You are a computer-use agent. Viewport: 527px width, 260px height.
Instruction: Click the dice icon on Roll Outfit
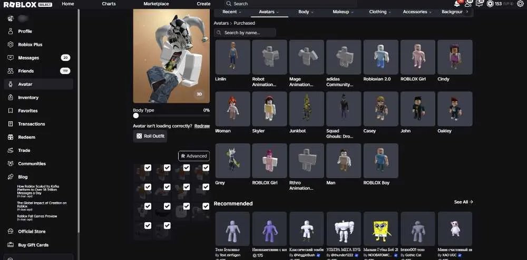pyautogui.click(x=139, y=136)
